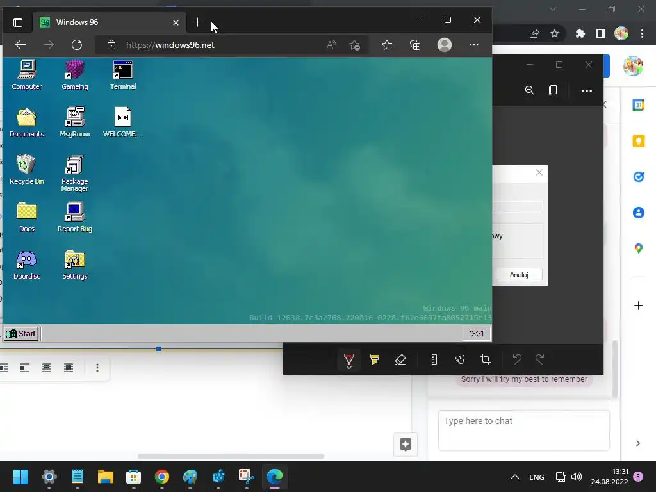Viewport: 656px width, 492px height.
Task: Click the copy icon in snipping window
Action: pyautogui.click(x=553, y=90)
